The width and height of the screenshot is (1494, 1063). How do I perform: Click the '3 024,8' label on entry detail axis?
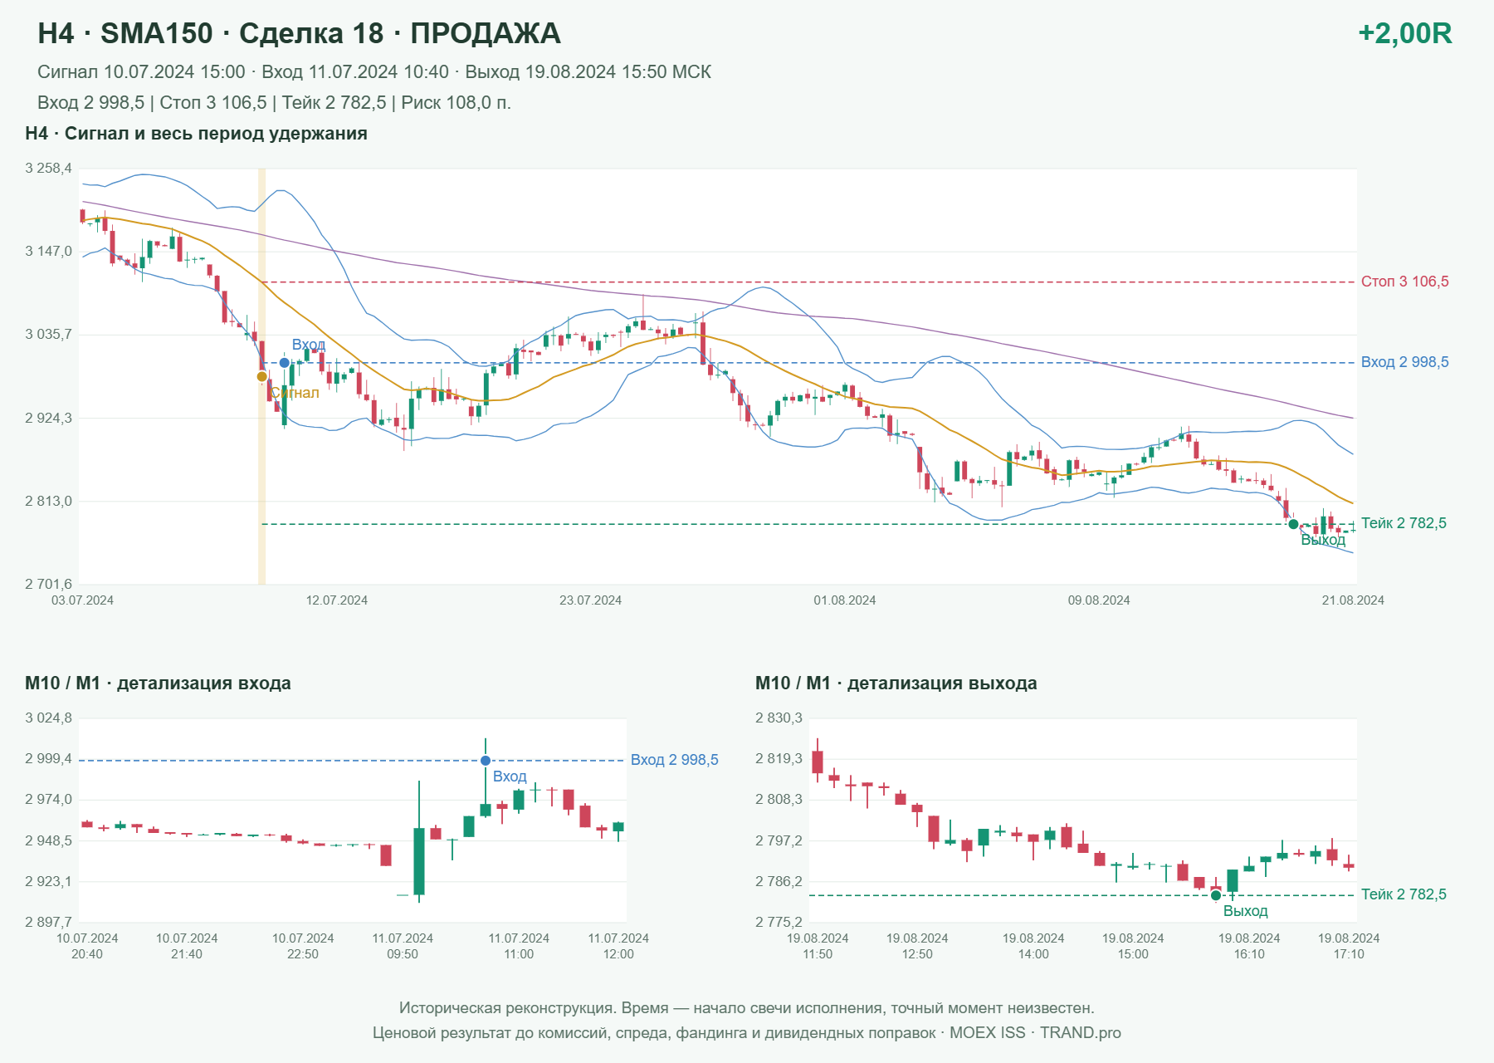click(x=48, y=718)
